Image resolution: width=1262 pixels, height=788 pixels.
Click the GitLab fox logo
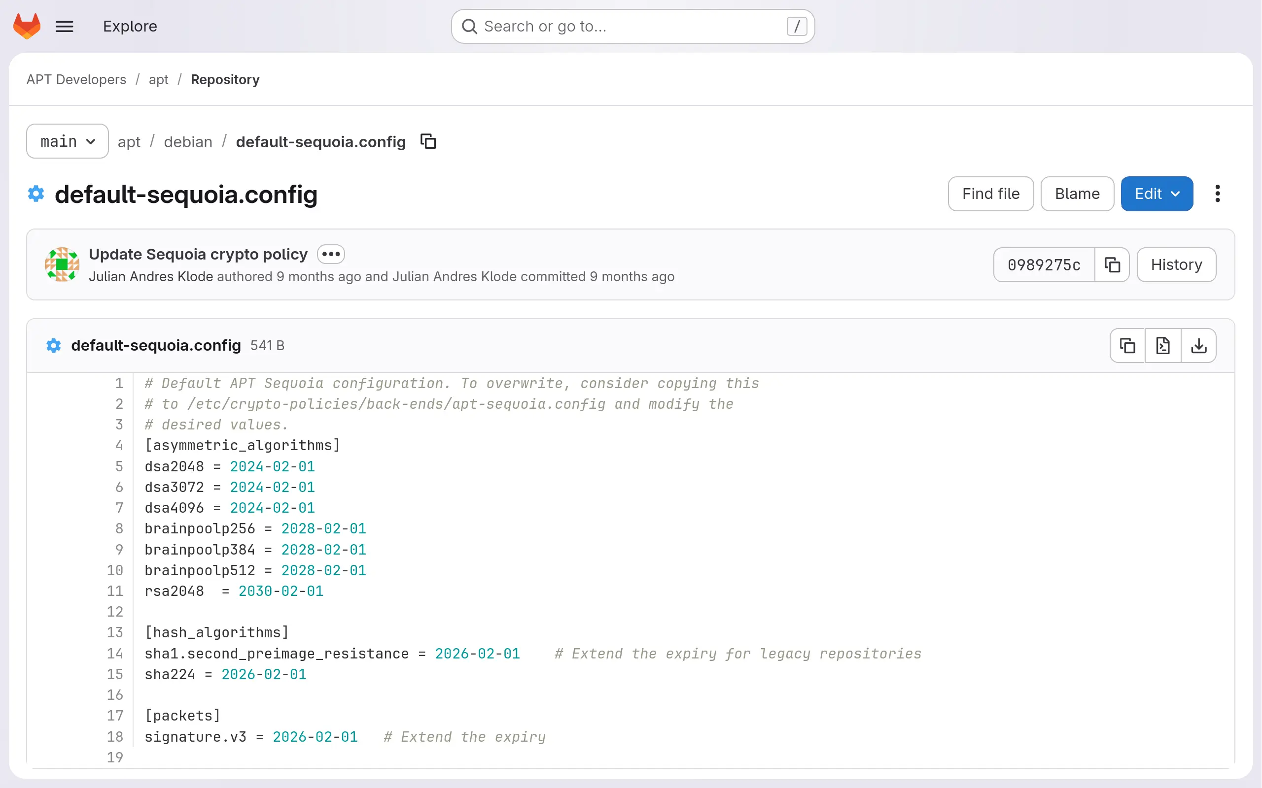(x=27, y=26)
